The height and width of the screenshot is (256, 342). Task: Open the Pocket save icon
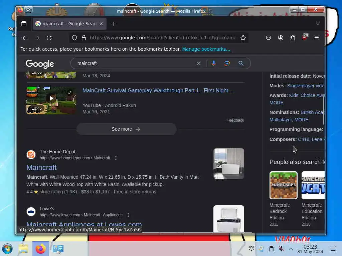pyautogui.click(x=269, y=38)
